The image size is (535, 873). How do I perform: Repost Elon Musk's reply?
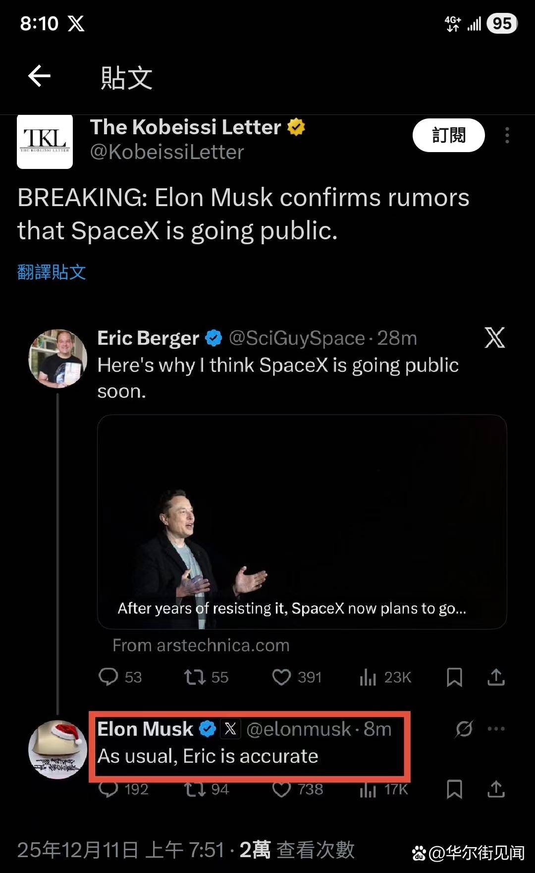(x=195, y=789)
